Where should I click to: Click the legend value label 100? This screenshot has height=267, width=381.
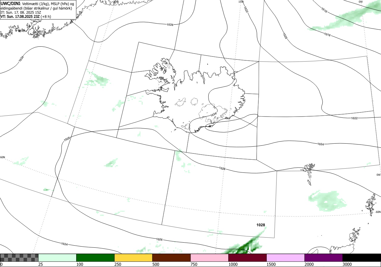point(79,264)
